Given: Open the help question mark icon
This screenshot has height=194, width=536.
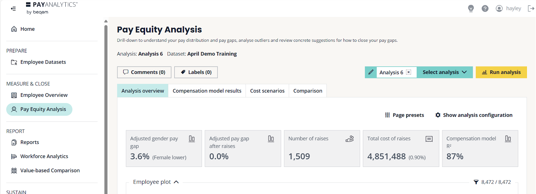Looking at the screenshot, I should pos(485,9).
